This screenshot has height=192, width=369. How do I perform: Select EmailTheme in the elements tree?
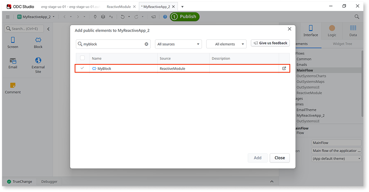pyautogui.click(x=306, y=110)
